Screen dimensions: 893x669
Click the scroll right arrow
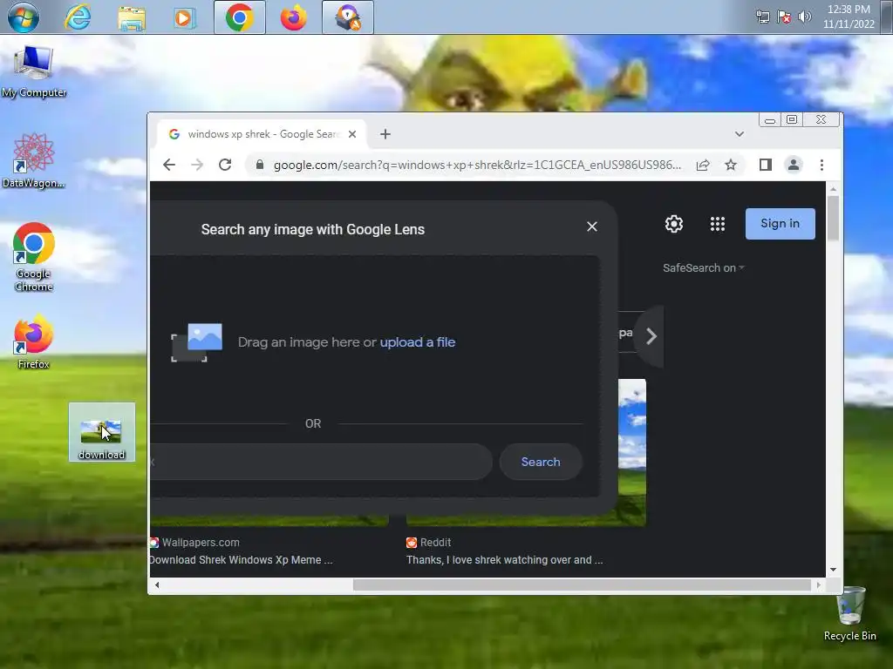pyautogui.click(x=818, y=585)
